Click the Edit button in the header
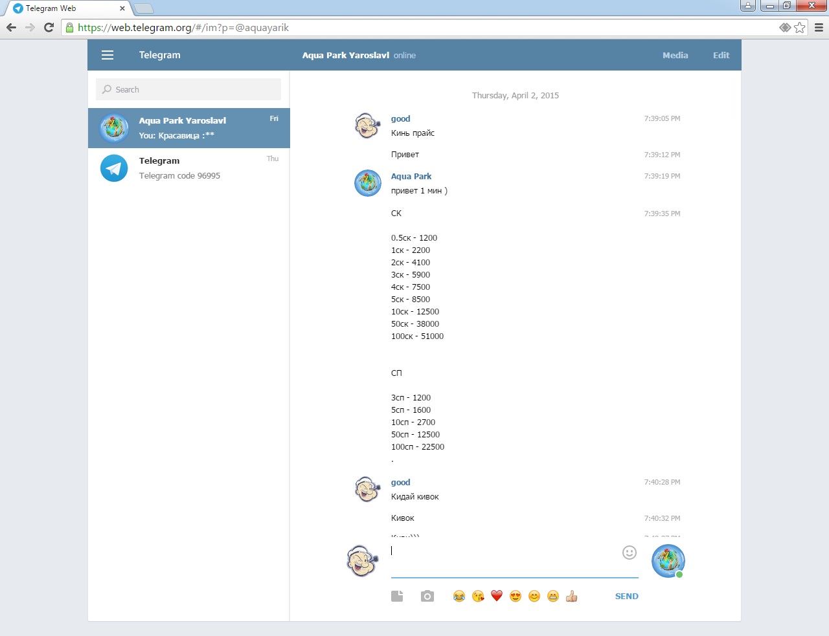The image size is (829, 636). coord(721,55)
